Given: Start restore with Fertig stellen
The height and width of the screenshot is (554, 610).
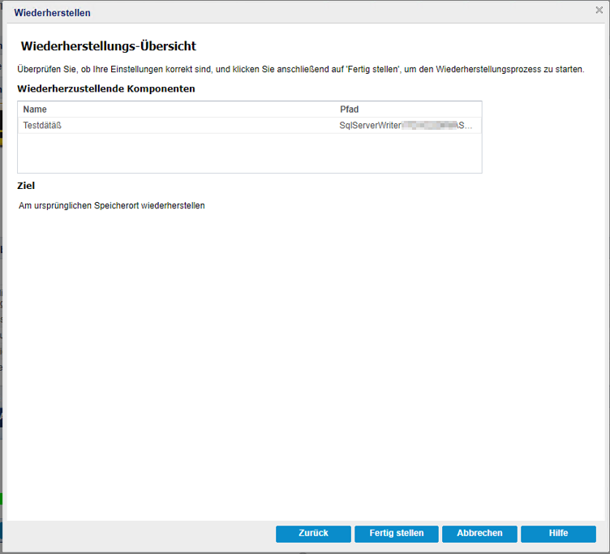Looking at the screenshot, I should [x=397, y=534].
